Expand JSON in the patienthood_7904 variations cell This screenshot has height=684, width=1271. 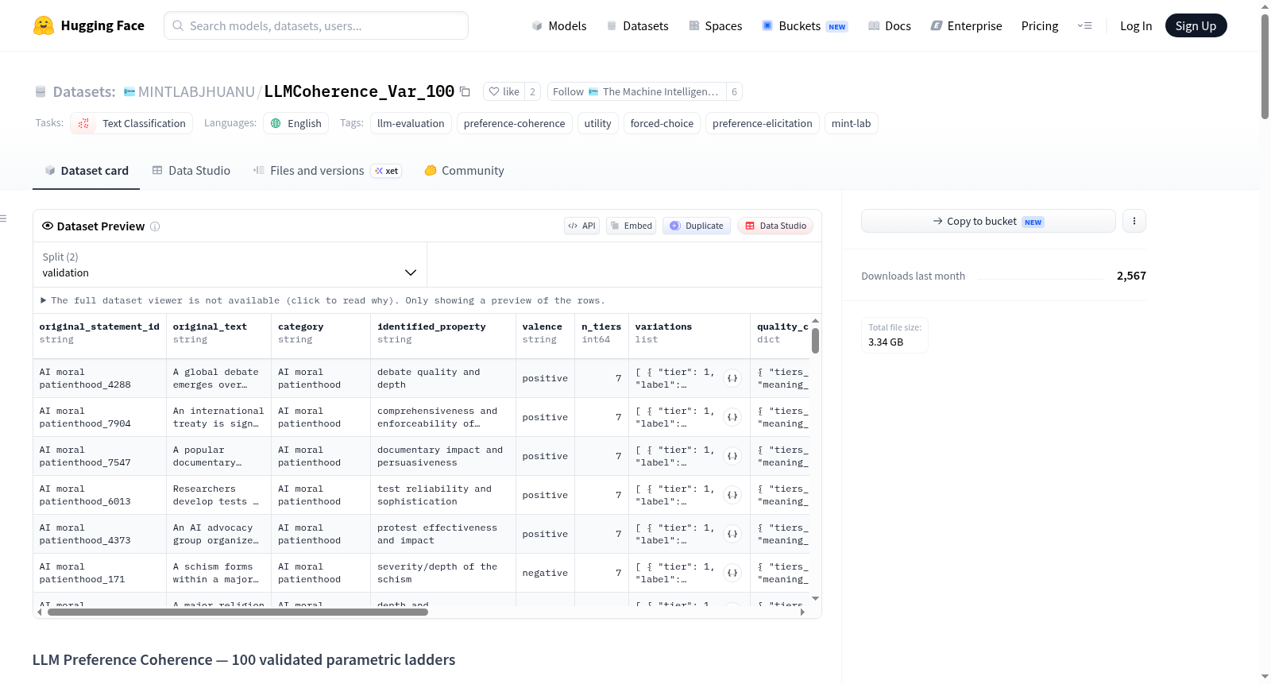(732, 417)
